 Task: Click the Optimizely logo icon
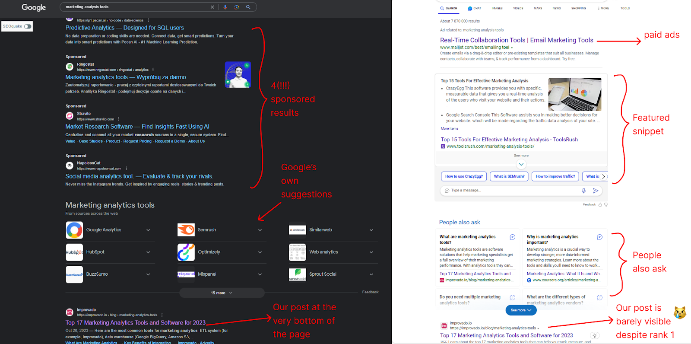pos(186,252)
